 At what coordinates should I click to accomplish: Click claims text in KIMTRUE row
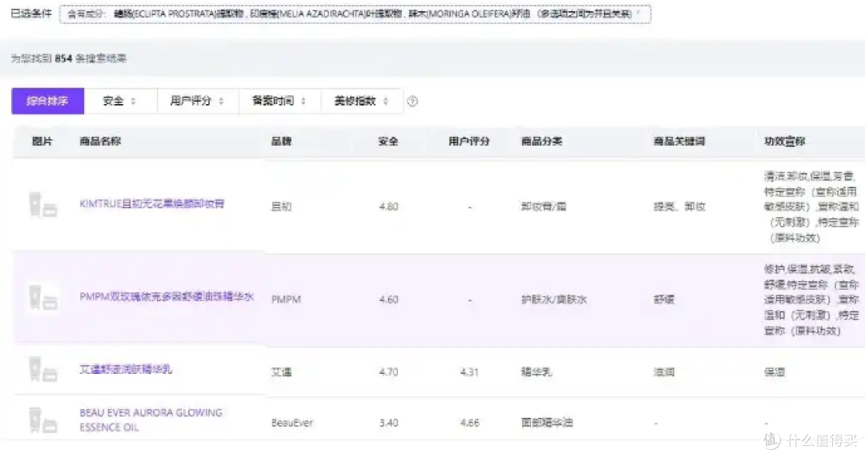point(811,207)
